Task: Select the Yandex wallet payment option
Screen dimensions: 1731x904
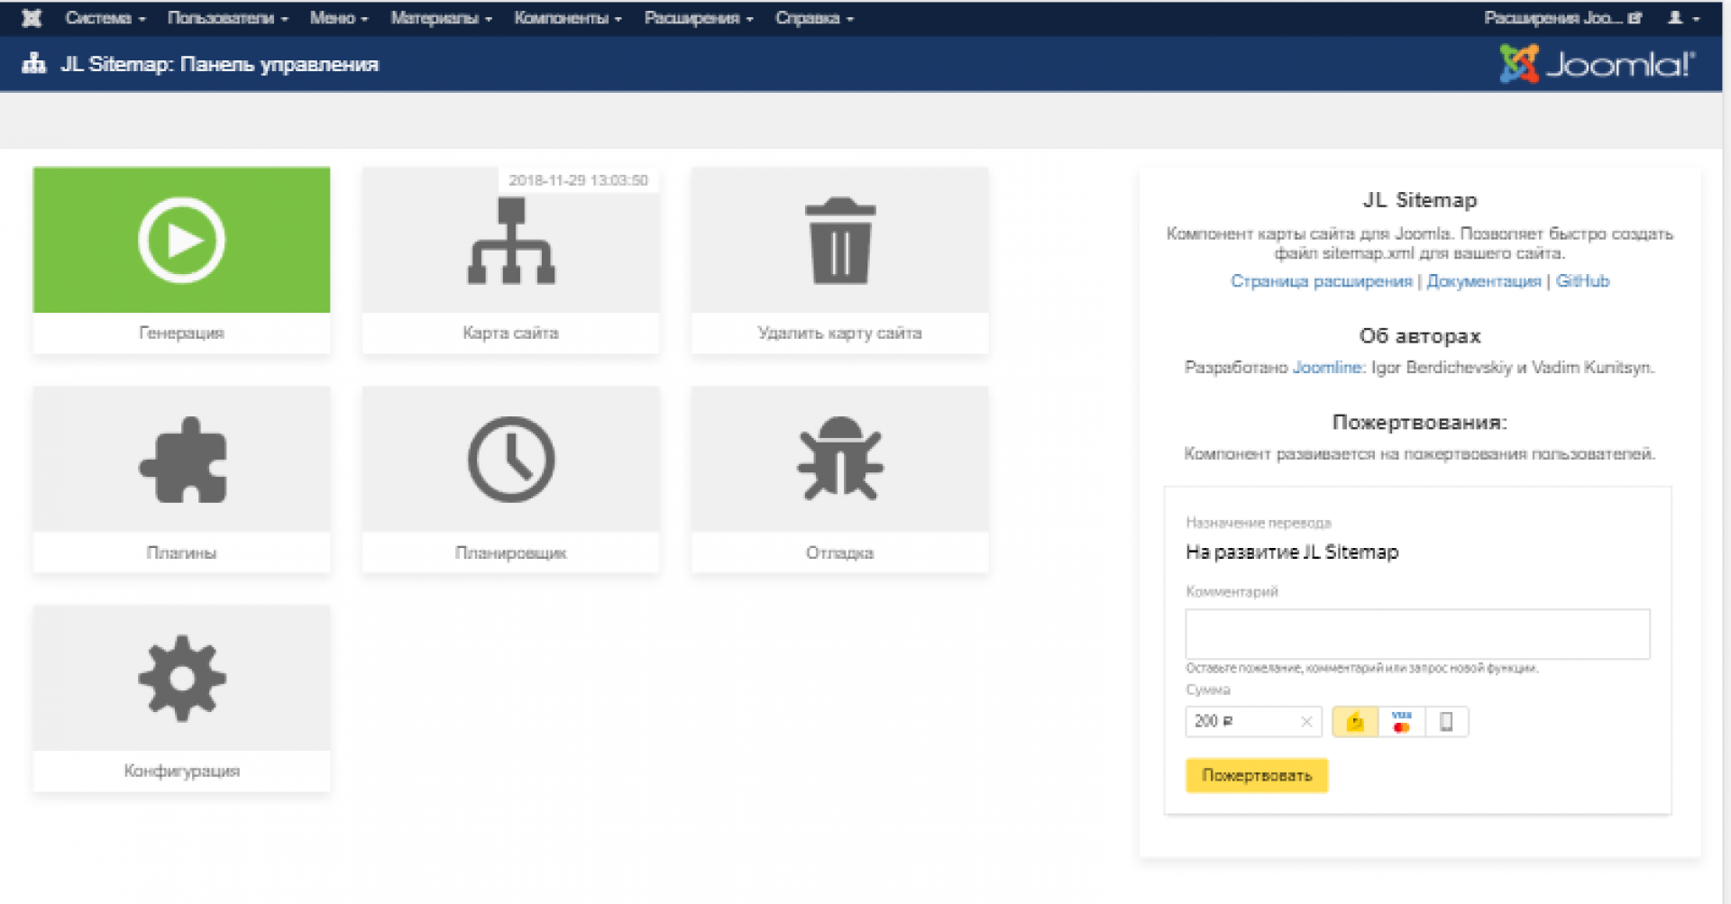Action: pyautogui.click(x=1355, y=722)
